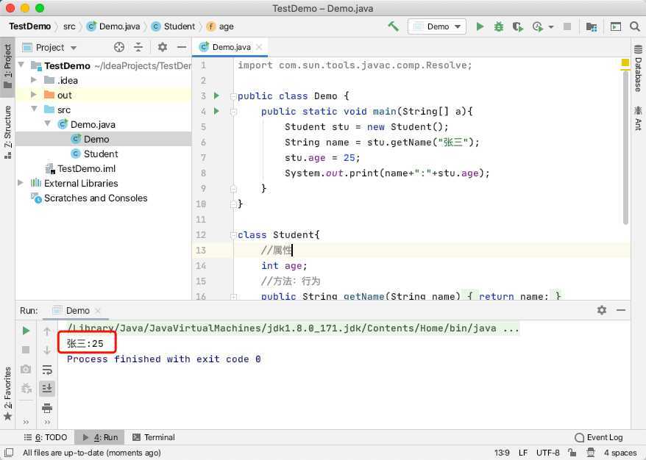Click the Run Anything toolbar icon
Viewport: 646px width, 460px height.
click(616, 26)
